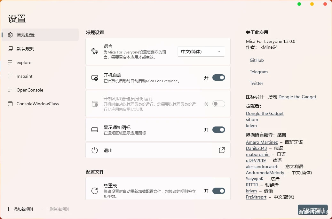Open the krlvm link beside 俄语
The image size is (332, 219).
coord(251,191)
